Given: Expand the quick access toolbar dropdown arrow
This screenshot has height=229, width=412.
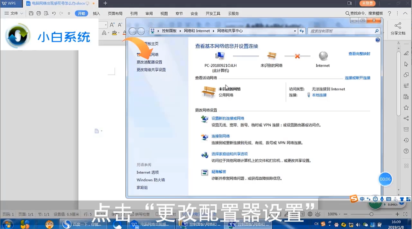Looking at the screenshot, I should click(x=69, y=13).
